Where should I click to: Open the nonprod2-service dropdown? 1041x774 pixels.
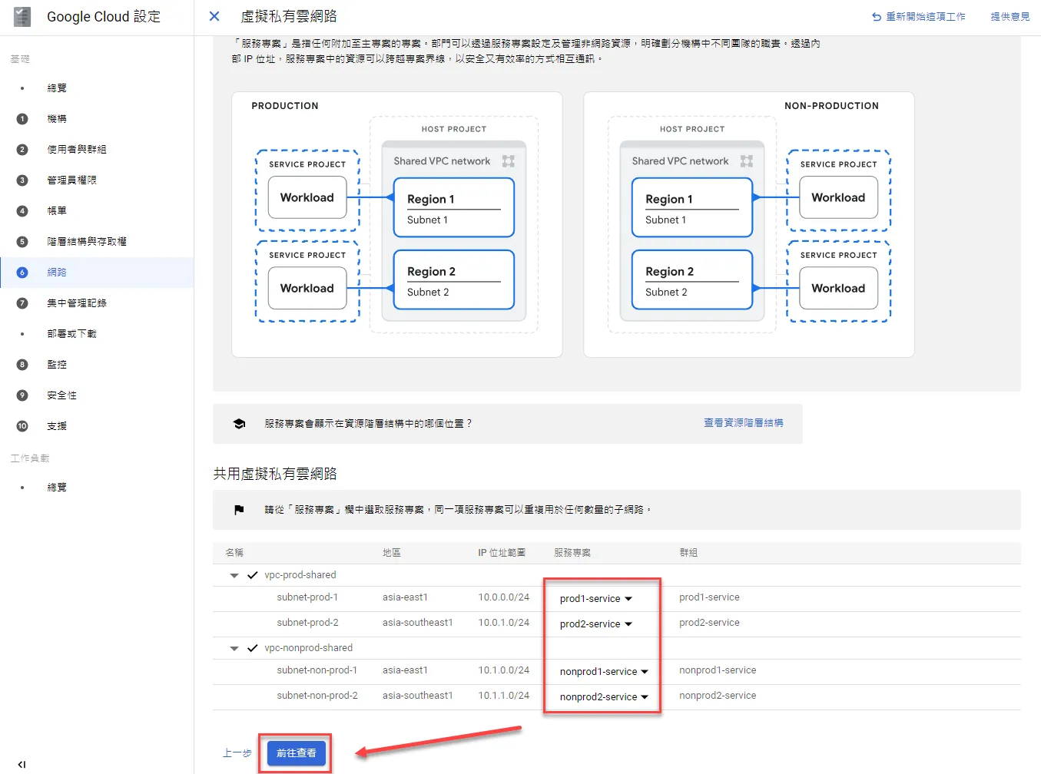tap(604, 697)
